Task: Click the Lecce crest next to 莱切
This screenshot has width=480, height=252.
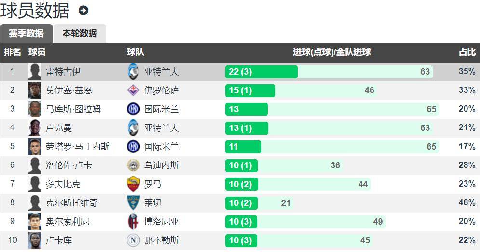Action: [x=133, y=202]
